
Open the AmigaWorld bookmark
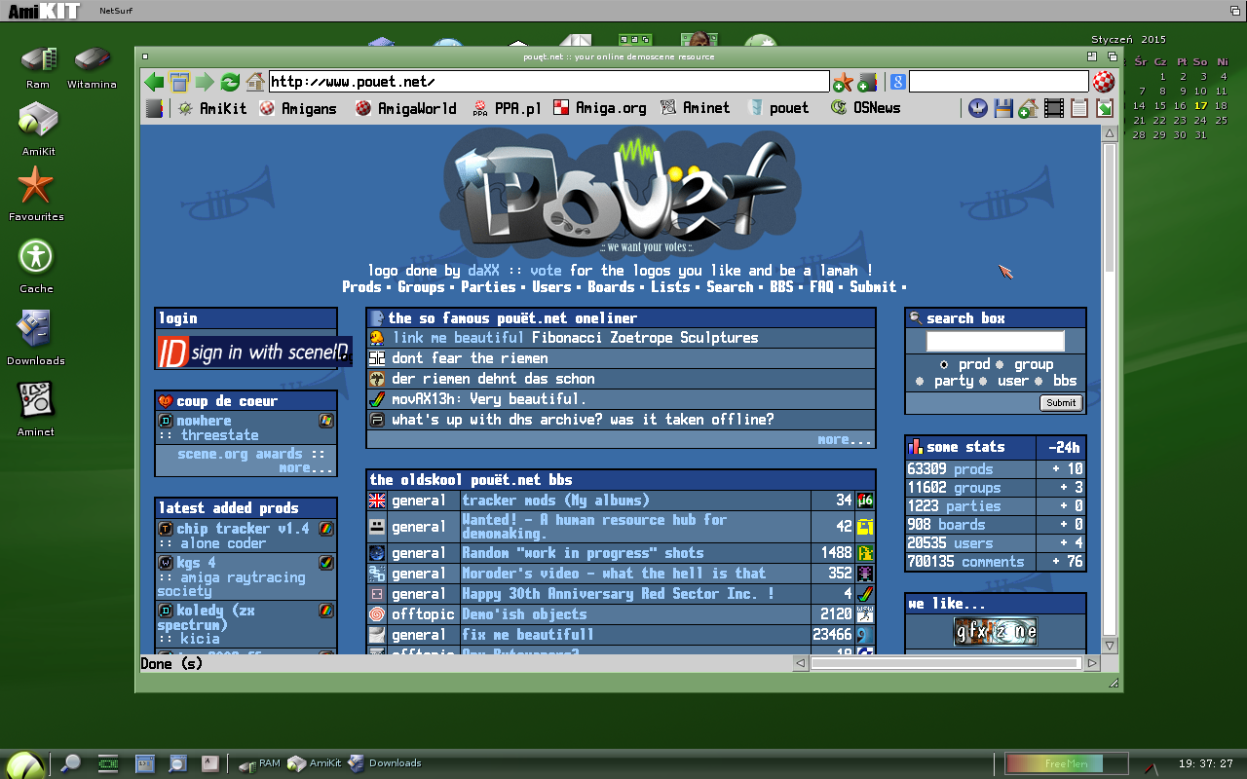tap(406, 108)
